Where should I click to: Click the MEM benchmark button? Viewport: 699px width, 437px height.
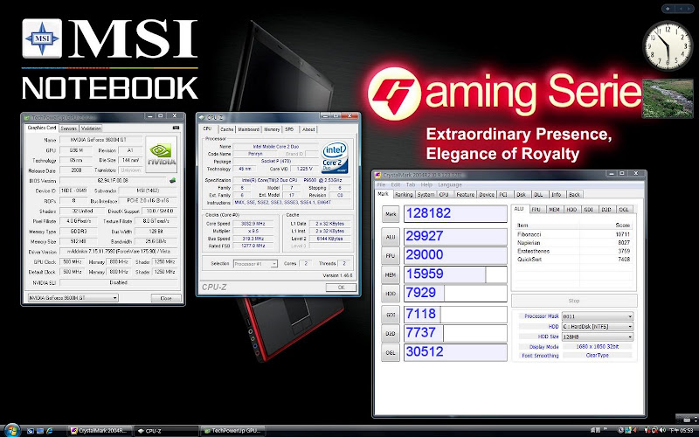[x=391, y=274]
